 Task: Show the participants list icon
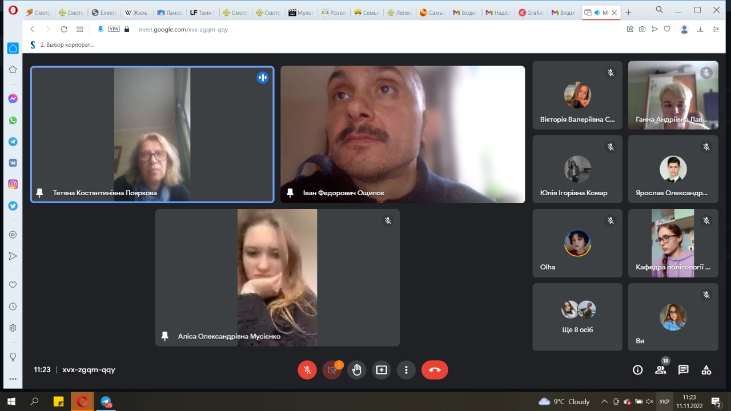click(x=660, y=370)
